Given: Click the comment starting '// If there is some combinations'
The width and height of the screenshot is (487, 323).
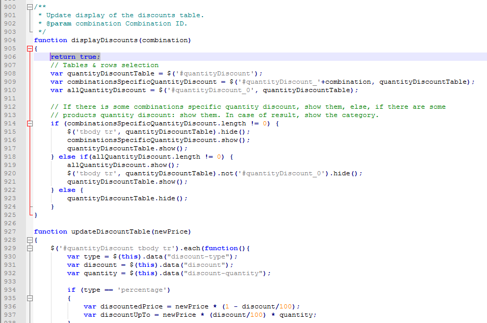Looking at the screenshot, I should [x=248, y=107].
